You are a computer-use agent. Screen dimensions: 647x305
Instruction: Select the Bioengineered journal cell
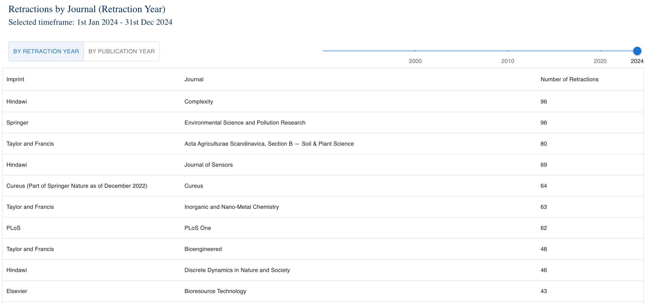point(203,249)
